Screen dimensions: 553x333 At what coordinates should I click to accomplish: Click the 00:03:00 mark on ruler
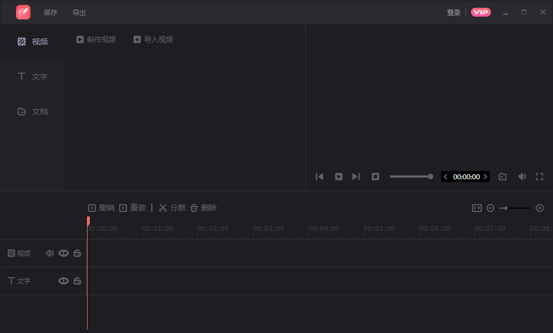pos(268,229)
